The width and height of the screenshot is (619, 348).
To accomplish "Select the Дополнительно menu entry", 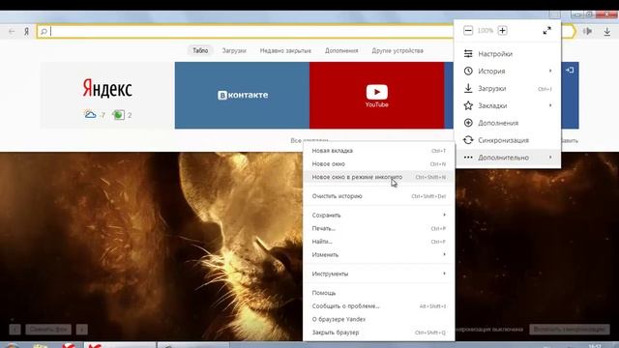I will 508,158.
